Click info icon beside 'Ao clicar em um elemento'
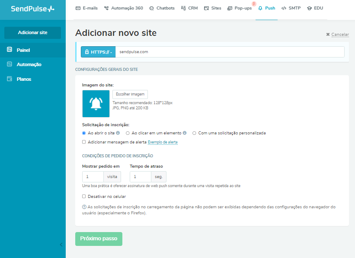The height and width of the screenshot is (258, 355). (x=185, y=133)
